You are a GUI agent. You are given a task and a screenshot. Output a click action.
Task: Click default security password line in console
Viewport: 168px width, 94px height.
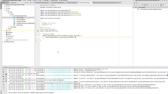[x=31, y=93]
